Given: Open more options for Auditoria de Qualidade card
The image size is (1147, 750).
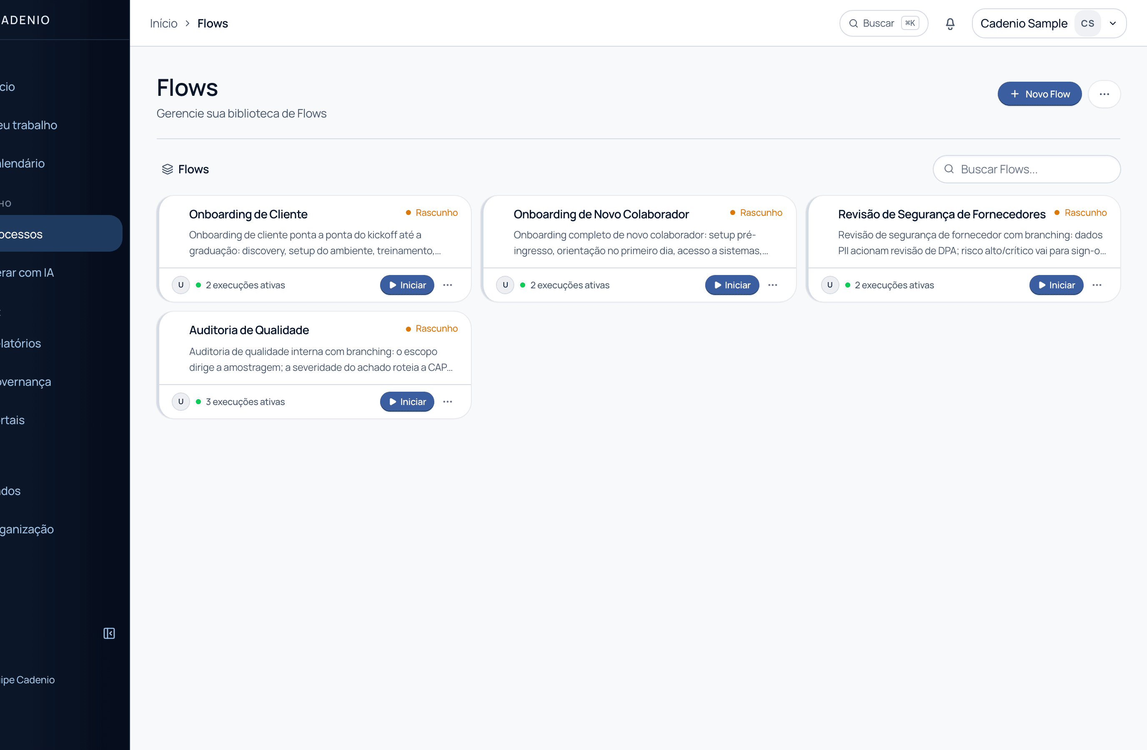Looking at the screenshot, I should pos(448,402).
